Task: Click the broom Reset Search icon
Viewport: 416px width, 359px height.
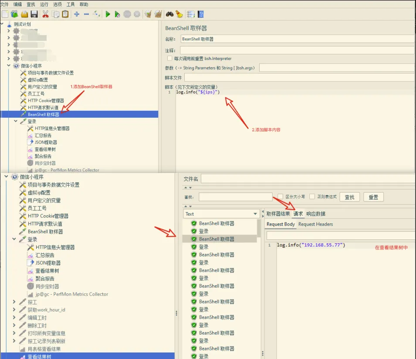Action: [179, 14]
